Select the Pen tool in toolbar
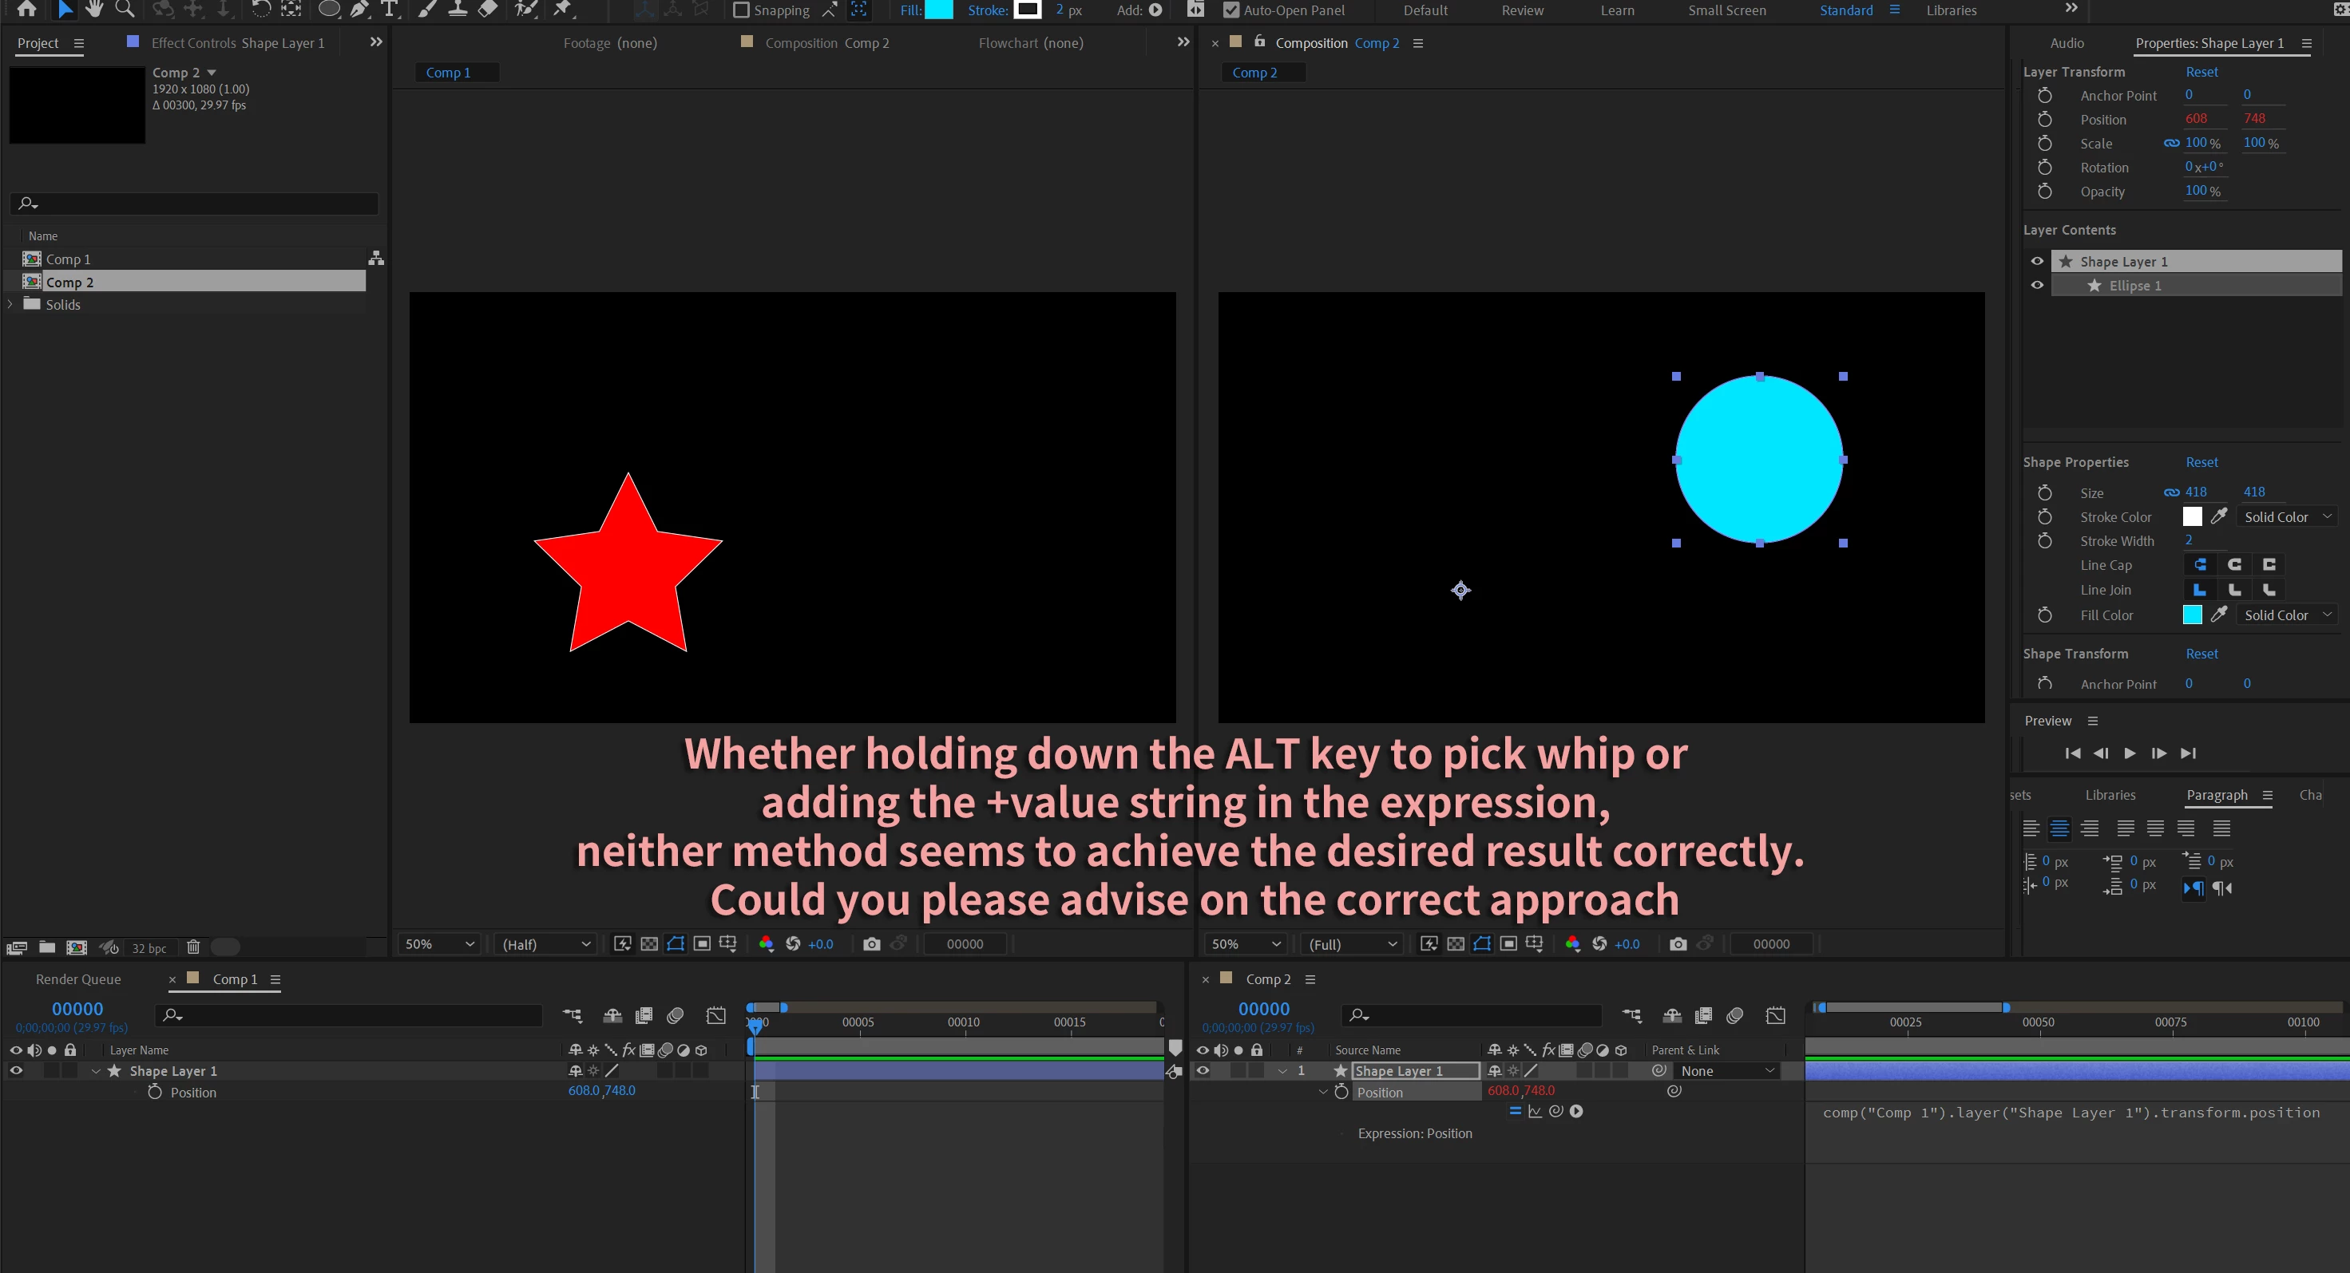 point(359,10)
